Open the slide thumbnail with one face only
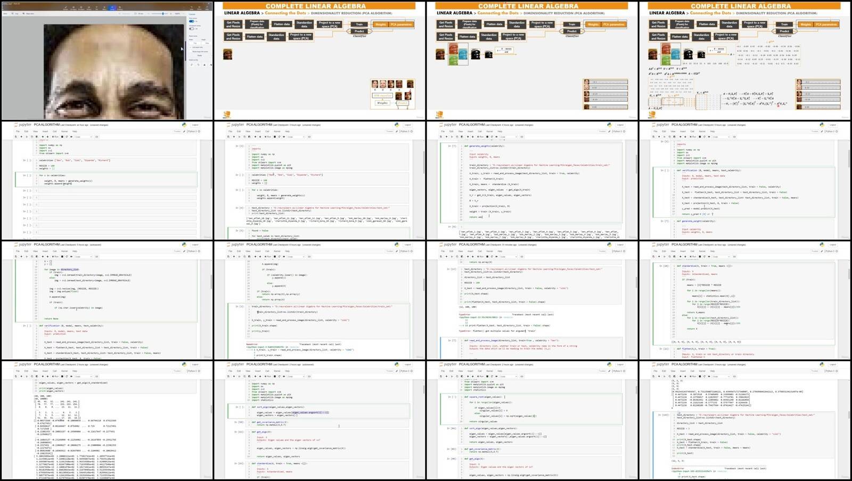 pos(319,60)
